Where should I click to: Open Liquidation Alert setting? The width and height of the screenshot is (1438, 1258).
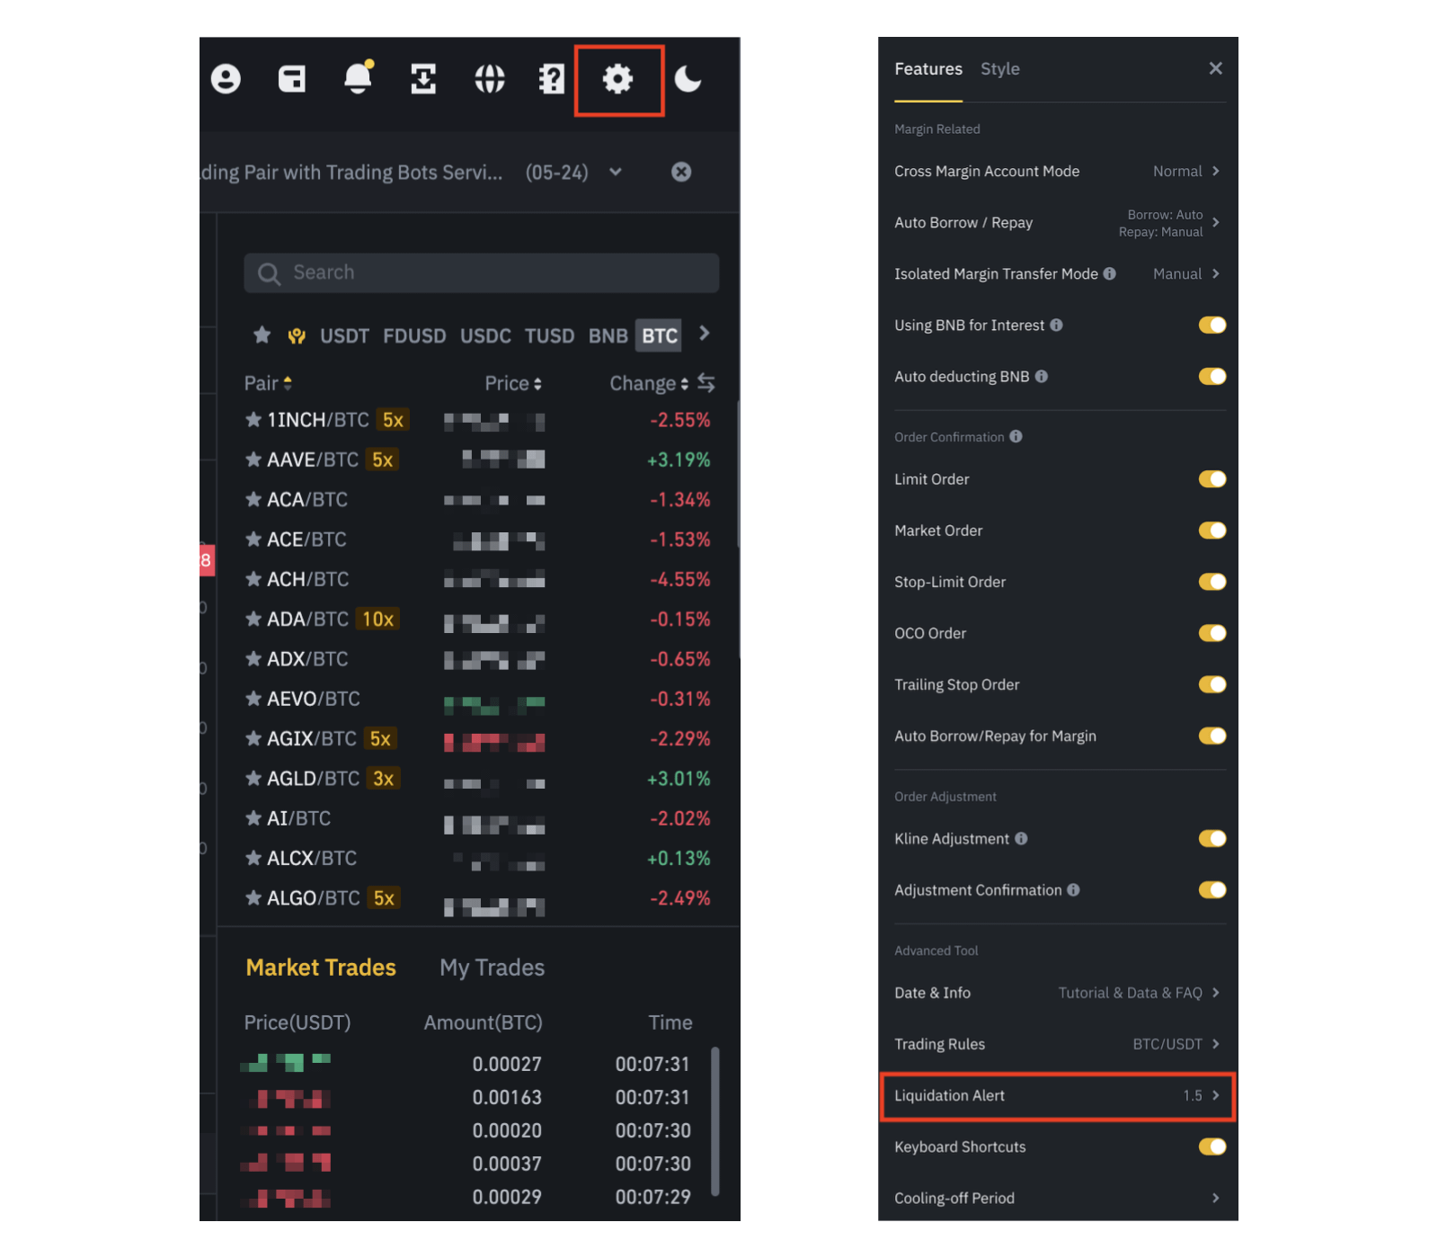click(1059, 1095)
